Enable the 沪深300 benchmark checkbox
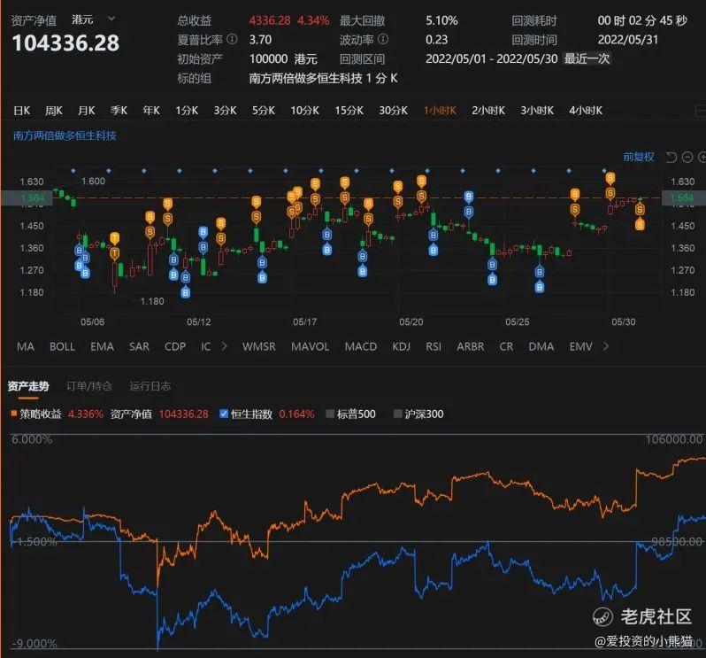The width and height of the screenshot is (706, 658). [x=397, y=414]
